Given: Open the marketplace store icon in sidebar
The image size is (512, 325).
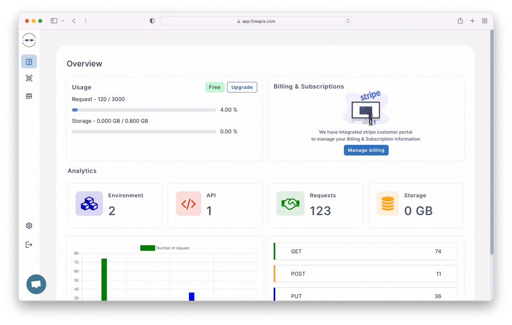Looking at the screenshot, I should pos(29,96).
